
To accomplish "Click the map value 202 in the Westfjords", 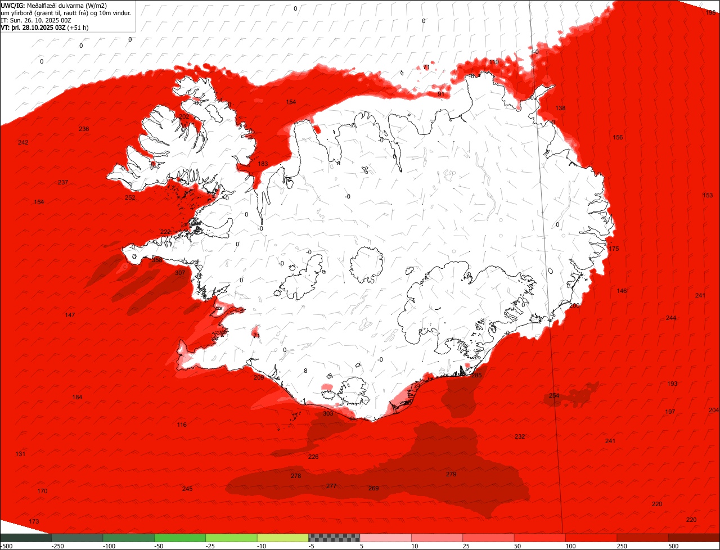I will [184, 116].
